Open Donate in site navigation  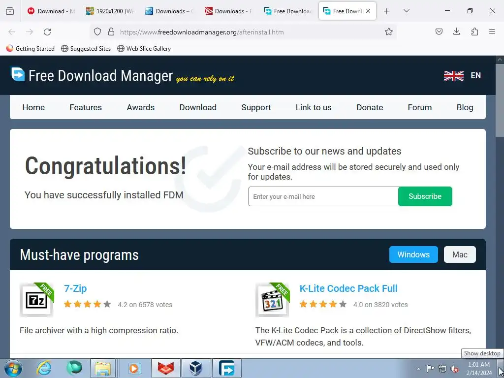pyautogui.click(x=370, y=107)
